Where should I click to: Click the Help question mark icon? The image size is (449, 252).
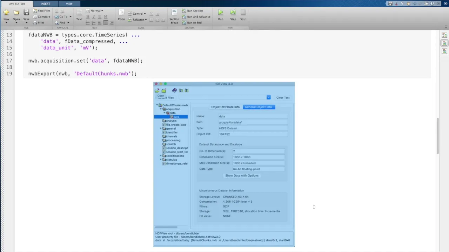(433, 3)
